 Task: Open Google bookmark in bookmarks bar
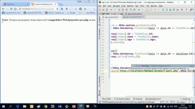(x=71, y=13)
